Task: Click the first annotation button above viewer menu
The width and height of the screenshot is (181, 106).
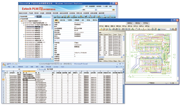Action: pos(130,23)
